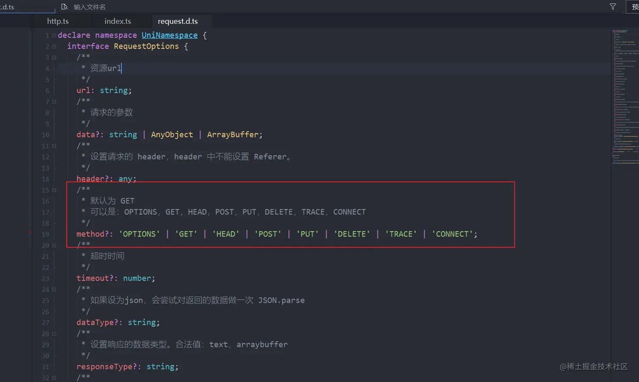This screenshot has width=639, height=382.
Task: Click the 'method?' property name
Action: pos(93,234)
